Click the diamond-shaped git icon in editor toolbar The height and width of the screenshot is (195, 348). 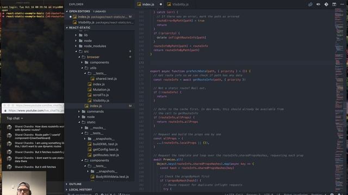(x=326, y=4)
